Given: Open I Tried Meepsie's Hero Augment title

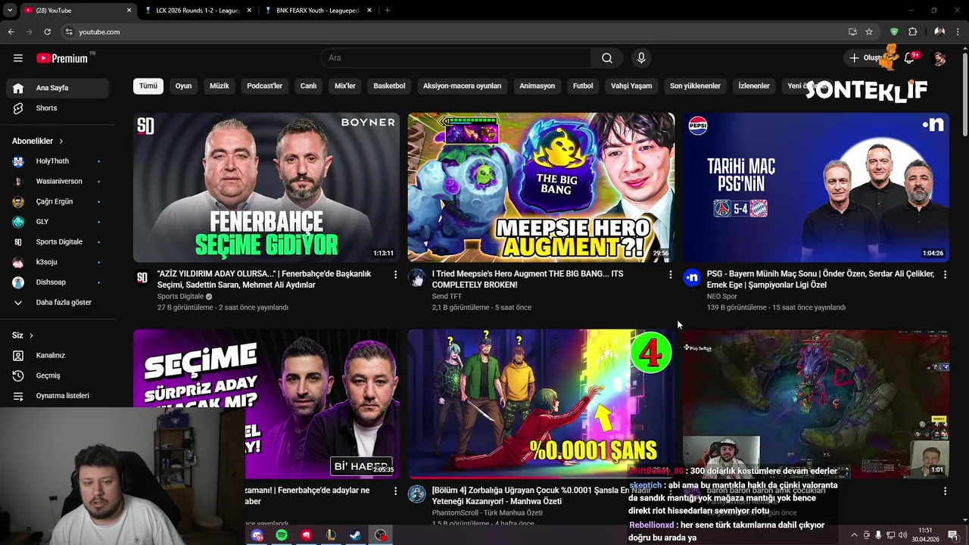Looking at the screenshot, I should [528, 279].
